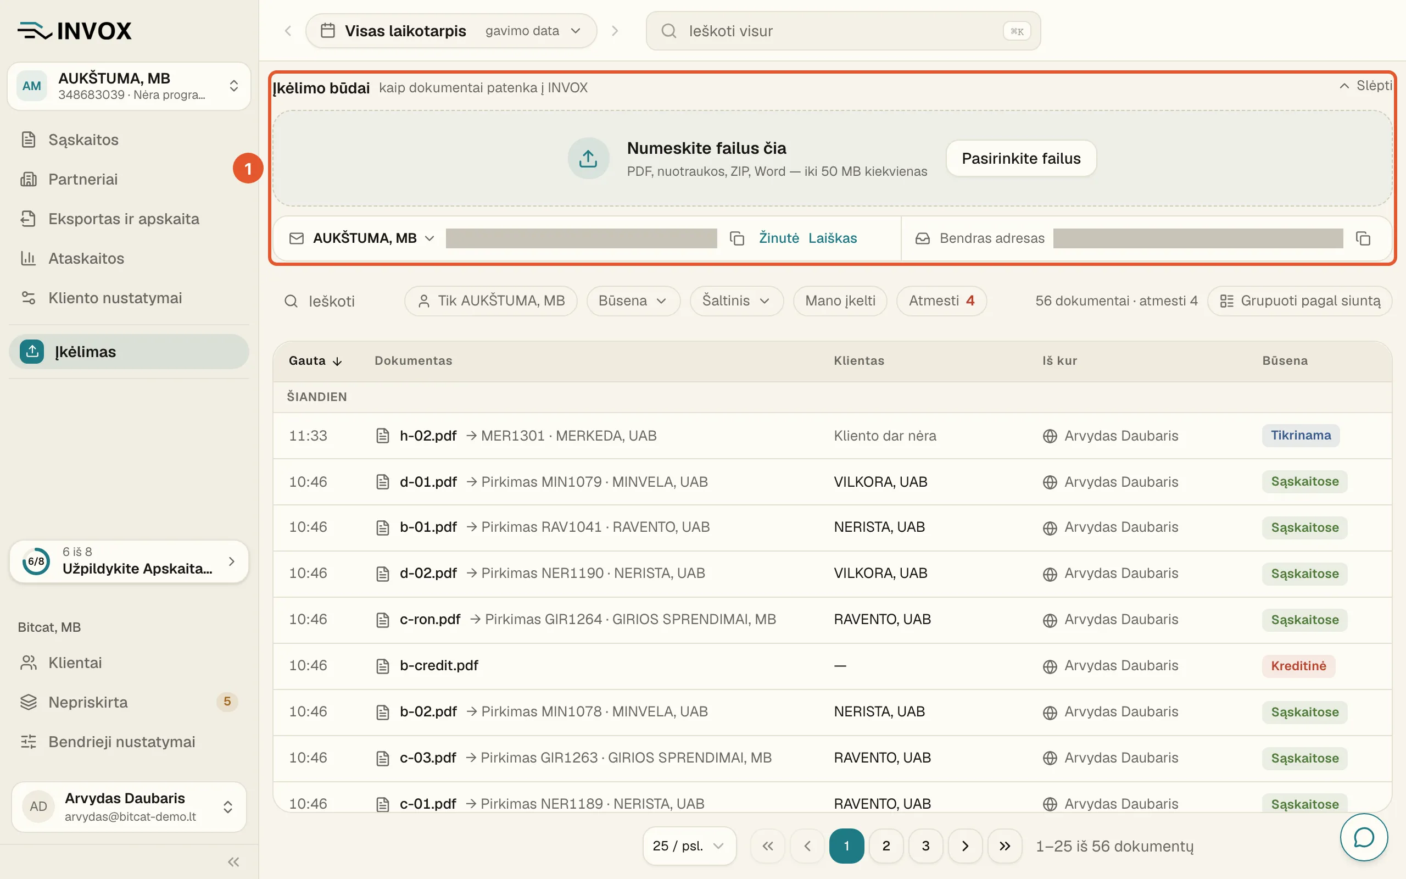Open Sąskaitos in the sidebar
This screenshot has height=879, width=1406.
[129, 140]
